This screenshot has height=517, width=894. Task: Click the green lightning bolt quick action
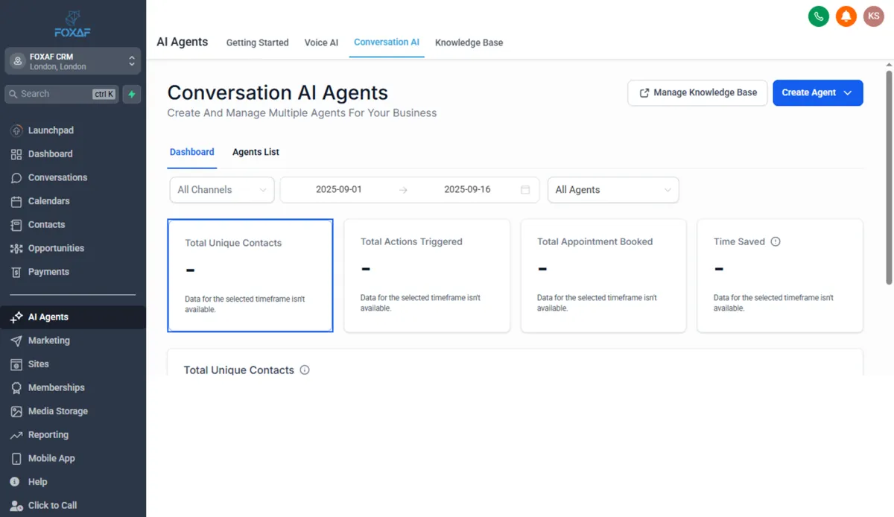132,95
